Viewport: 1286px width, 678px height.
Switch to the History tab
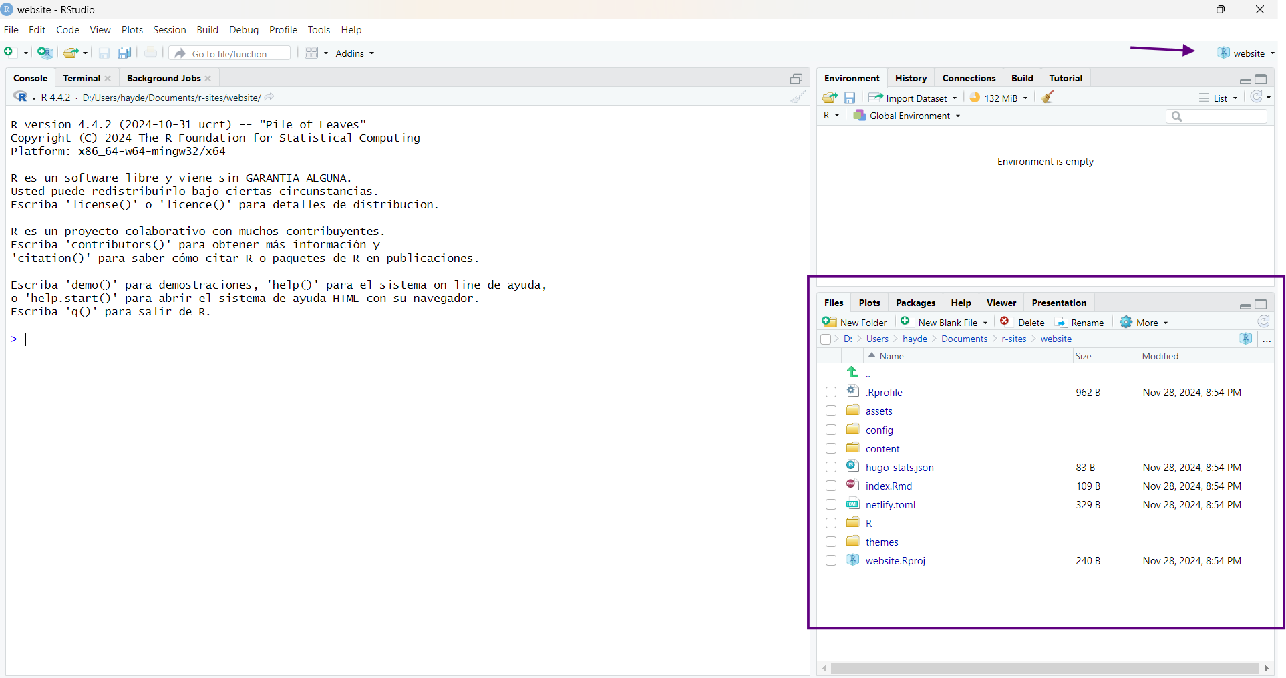[911, 78]
